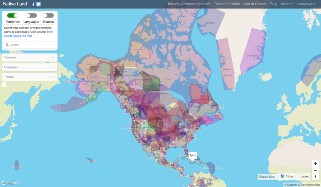The height and width of the screenshot is (187, 321).
Task: Click the Inuvialuit territory label
Action: point(139,49)
